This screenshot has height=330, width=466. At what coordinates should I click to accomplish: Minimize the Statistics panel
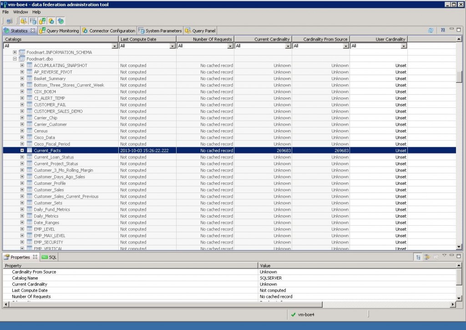coord(452,29)
